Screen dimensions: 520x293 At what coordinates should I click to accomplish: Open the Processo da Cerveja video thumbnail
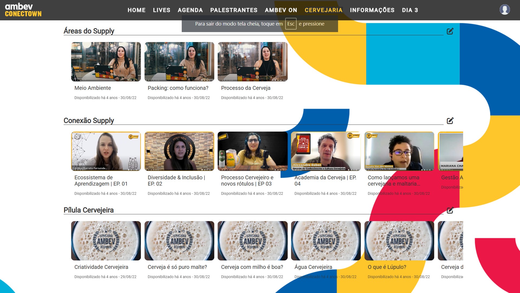[x=253, y=62]
